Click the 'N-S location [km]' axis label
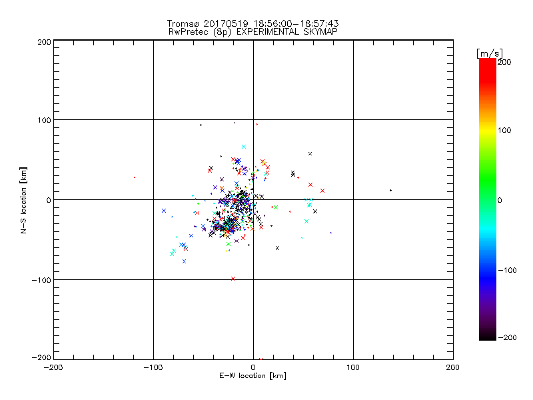This screenshot has height=400, width=533. pos(23,200)
